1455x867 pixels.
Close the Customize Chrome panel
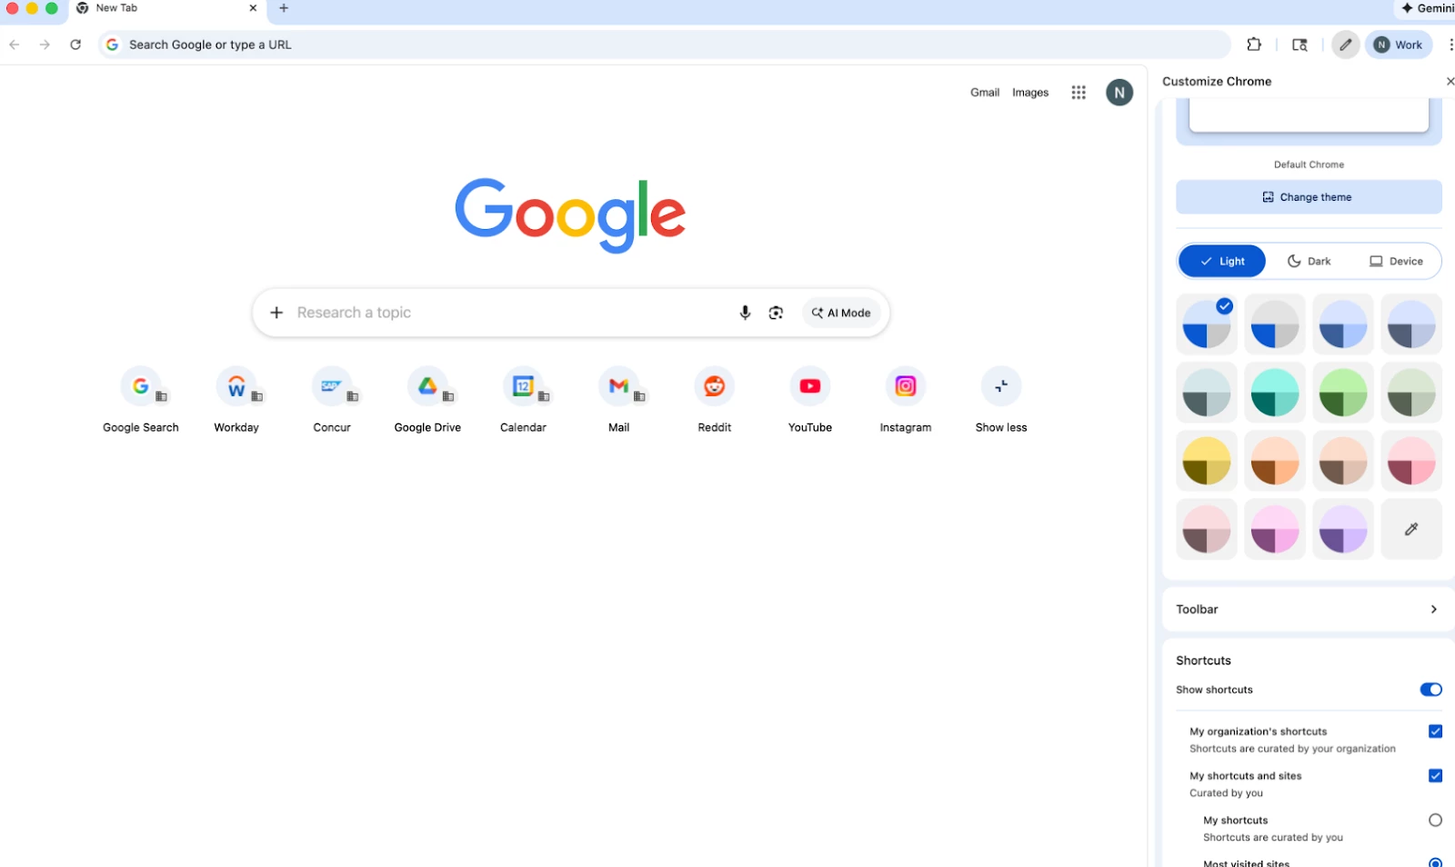1450,82
